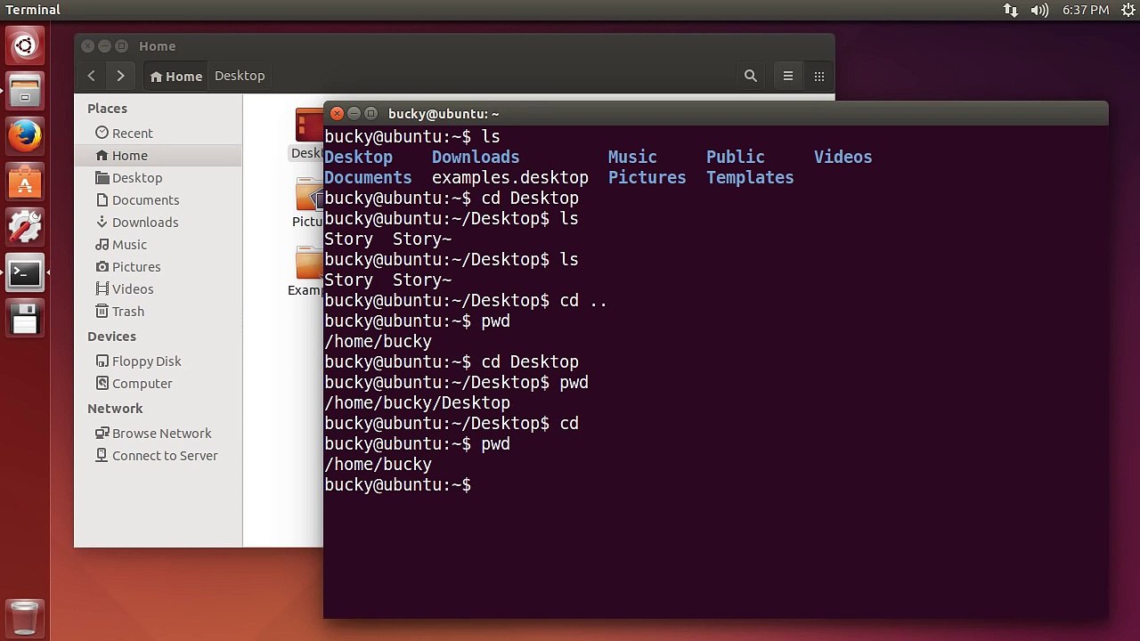This screenshot has height=641, width=1140.
Task: Click '/home/bucky/Desktop' output in terminal
Action: pyautogui.click(x=418, y=402)
